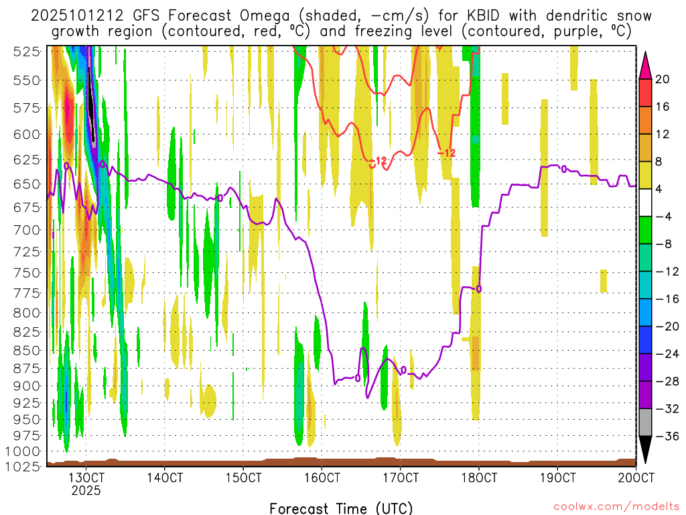Click the 130CT time axis label

click(86, 477)
